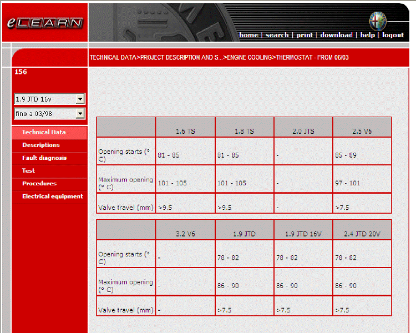
Task: Click the Alfa Romeo emblem icon
Action: pyautogui.click(x=377, y=21)
